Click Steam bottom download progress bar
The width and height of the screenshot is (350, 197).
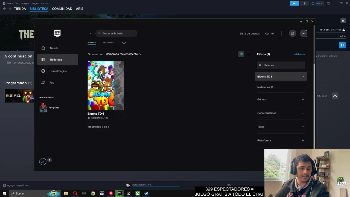(182, 187)
